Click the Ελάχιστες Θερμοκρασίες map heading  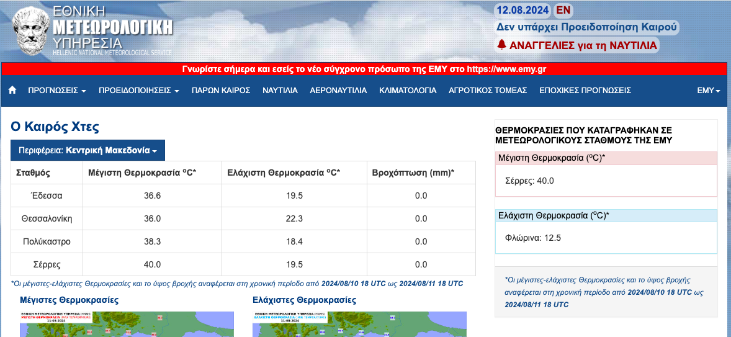click(x=305, y=300)
